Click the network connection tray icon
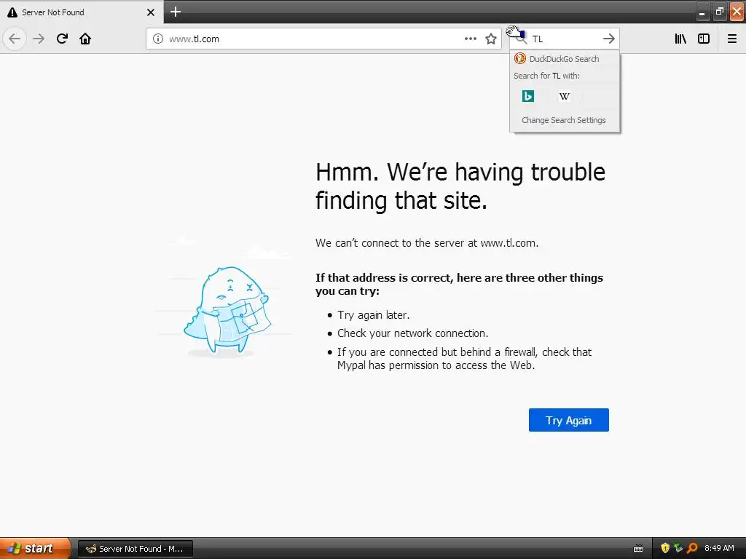 coord(678,548)
